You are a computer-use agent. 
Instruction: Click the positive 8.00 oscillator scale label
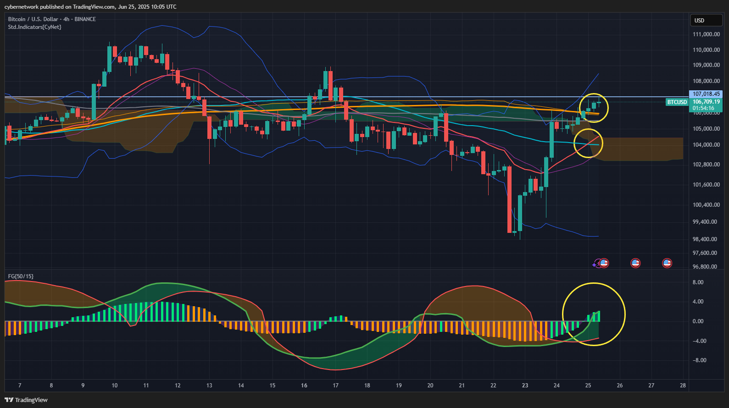point(698,282)
